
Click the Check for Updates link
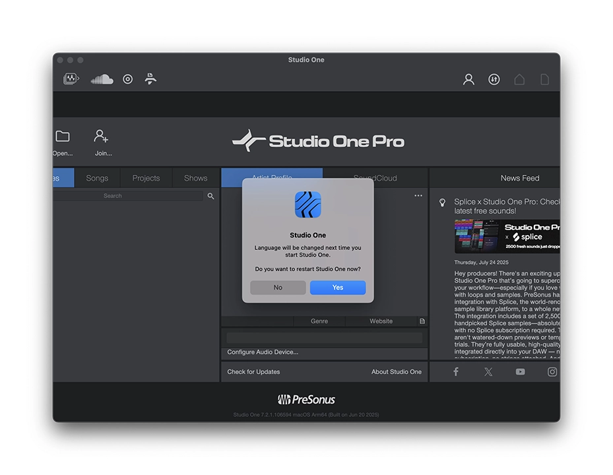click(x=253, y=372)
